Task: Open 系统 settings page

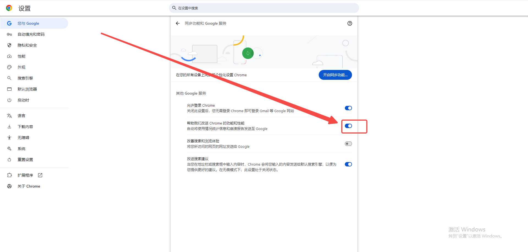Action: point(34,149)
